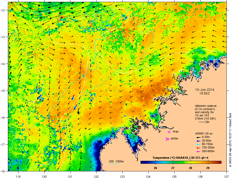Click the '0.5m/s (1kt 24h)' text
The image size is (232, 179).
click(x=205, y=118)
